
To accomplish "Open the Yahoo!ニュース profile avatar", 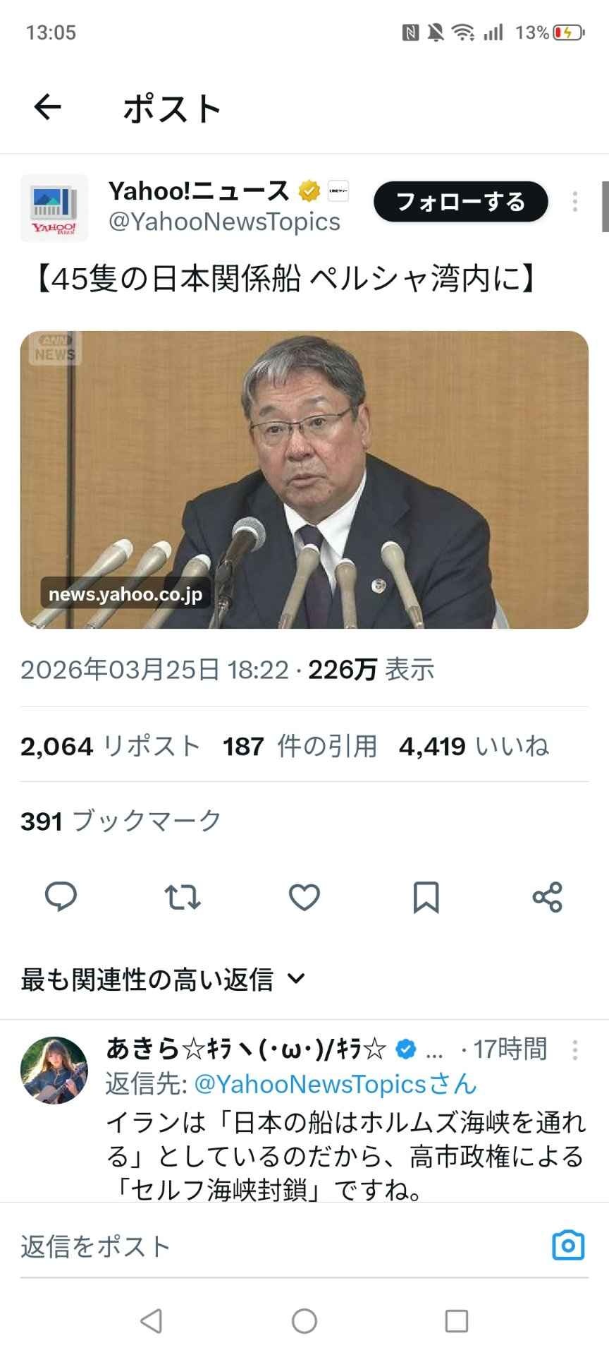I will click(54, 208).
